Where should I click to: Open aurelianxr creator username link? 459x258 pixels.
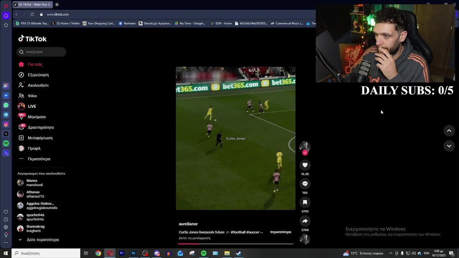tap(188, 224)
